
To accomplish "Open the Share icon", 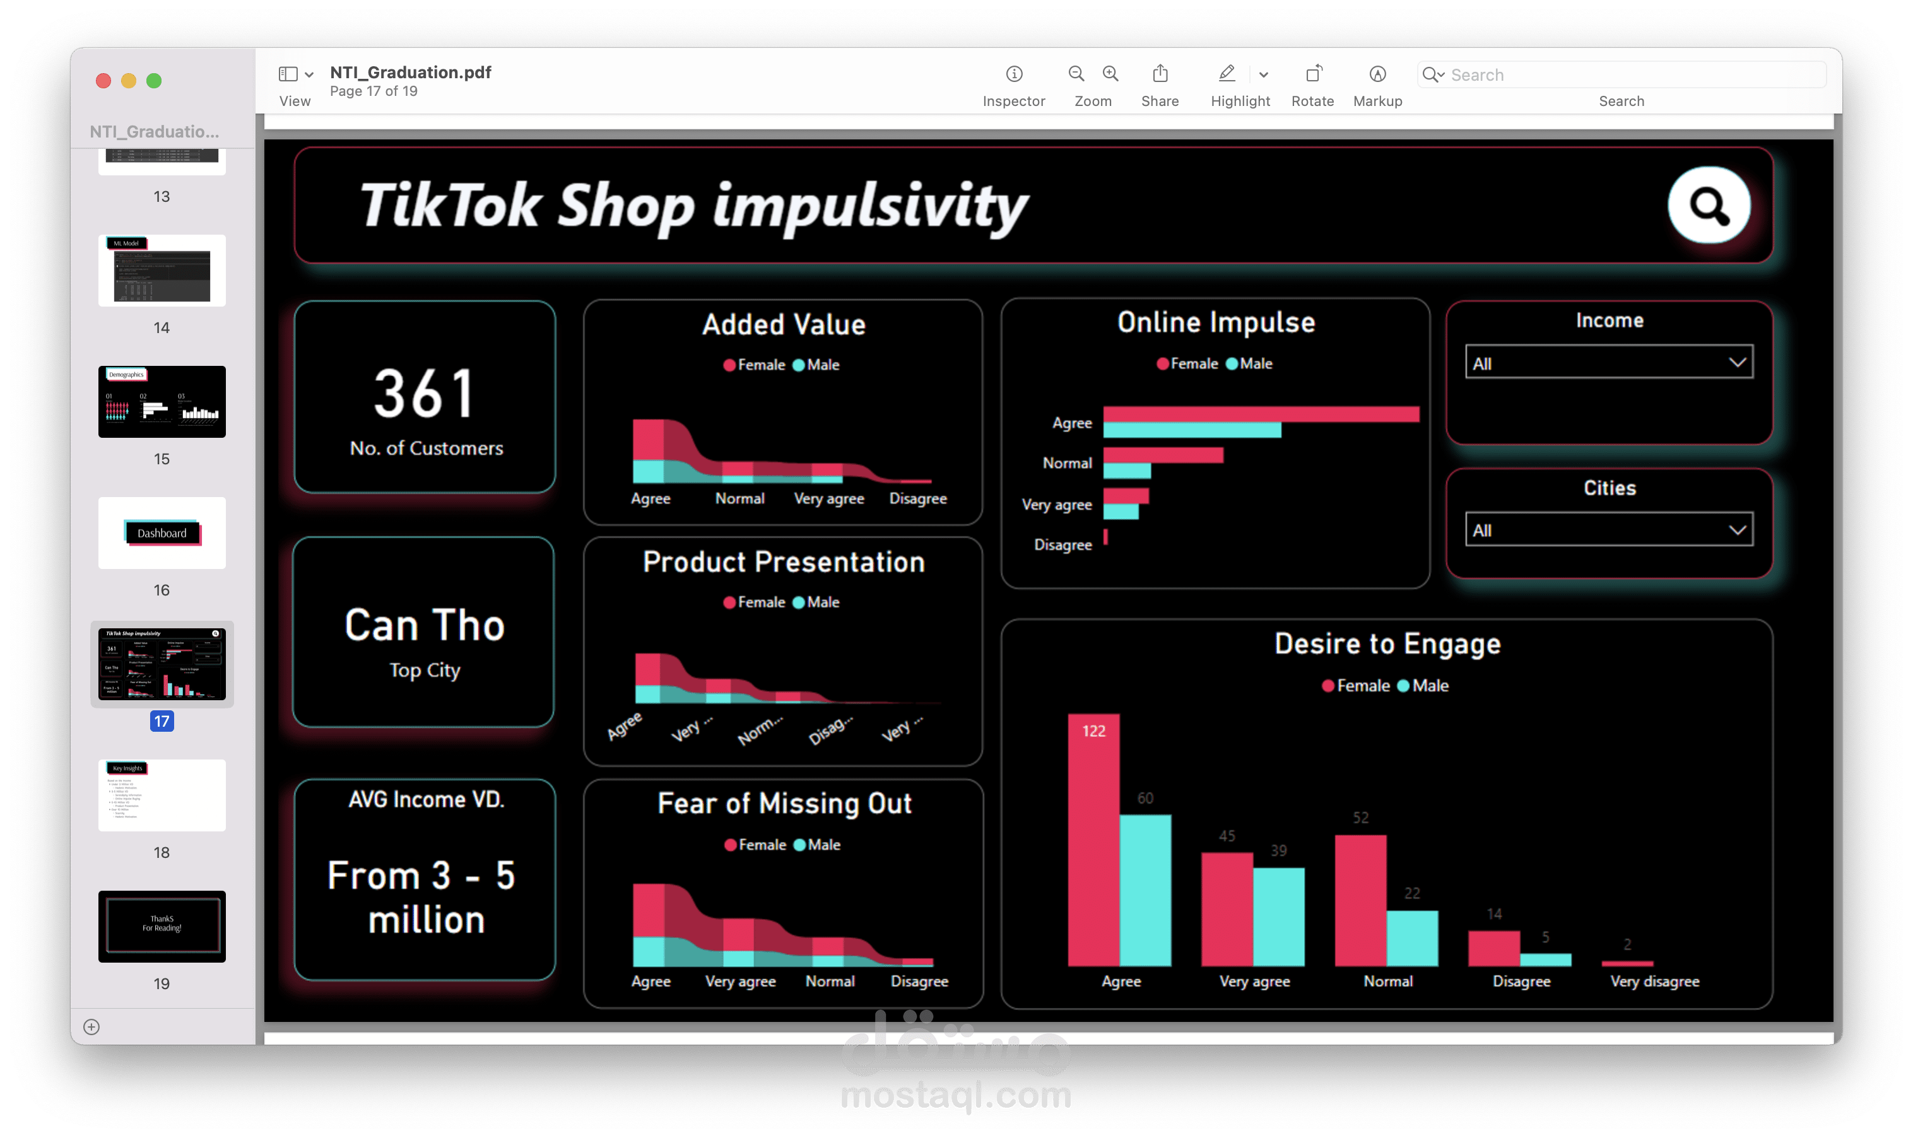I will (1159, 74).
